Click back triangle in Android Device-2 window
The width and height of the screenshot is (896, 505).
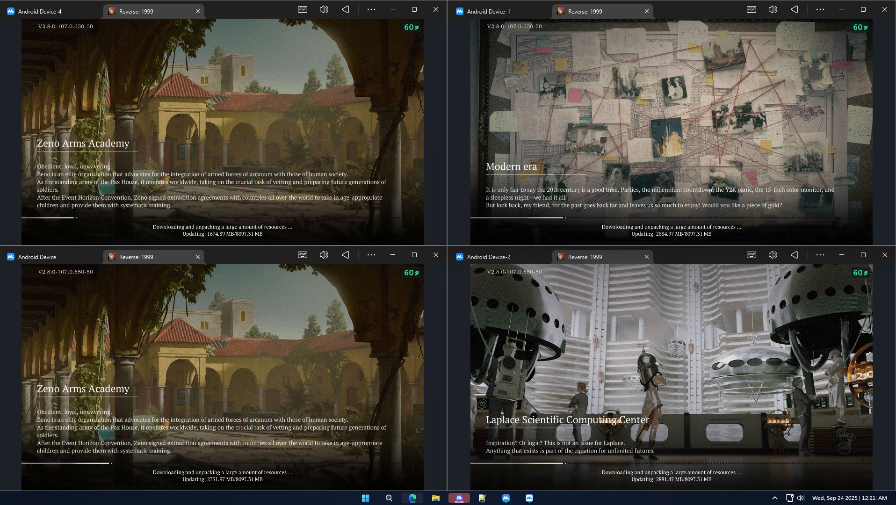coord(795,255)
